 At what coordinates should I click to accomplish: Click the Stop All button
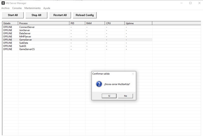pyautogui.click(x=36, y=15)
